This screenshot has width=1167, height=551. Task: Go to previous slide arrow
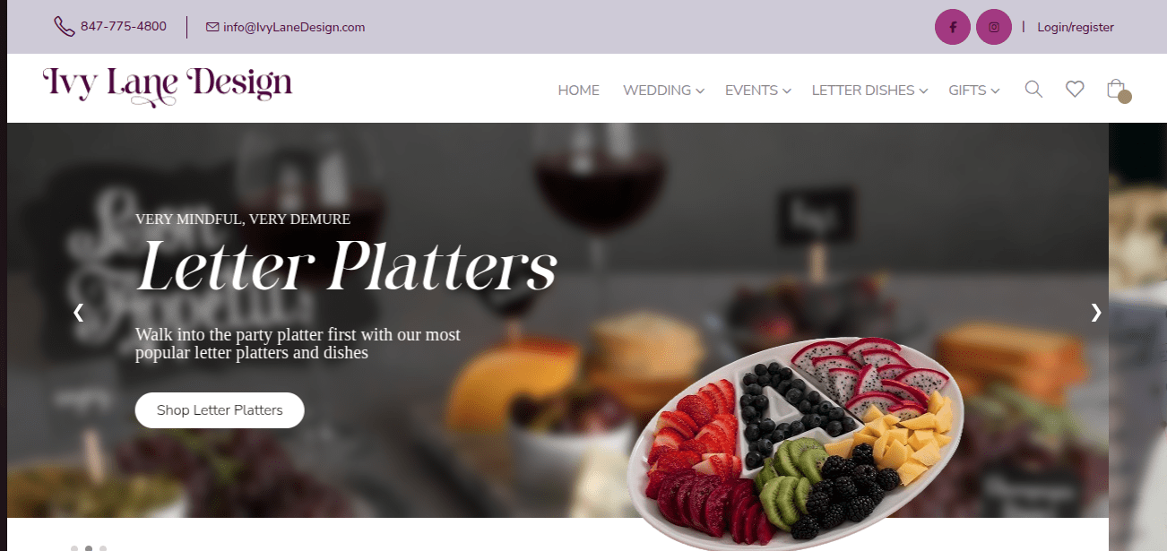(x=78, y=312)
